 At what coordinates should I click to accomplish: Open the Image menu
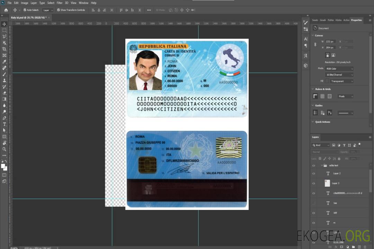click(x=25, y=3)
